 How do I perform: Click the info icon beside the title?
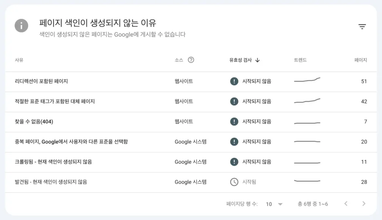[x=21, y=26]
